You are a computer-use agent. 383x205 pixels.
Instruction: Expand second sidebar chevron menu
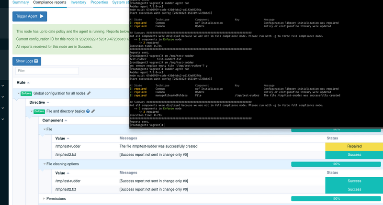3,97
